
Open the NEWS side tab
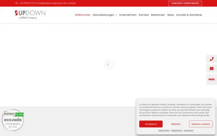coord(212,79)
